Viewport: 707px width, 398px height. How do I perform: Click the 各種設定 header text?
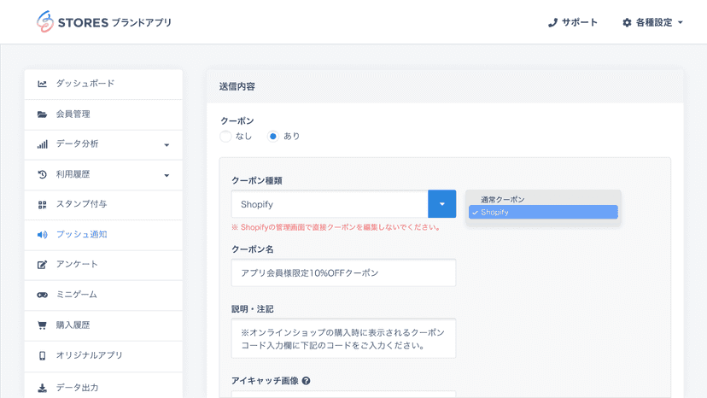[x=654, y=22]
